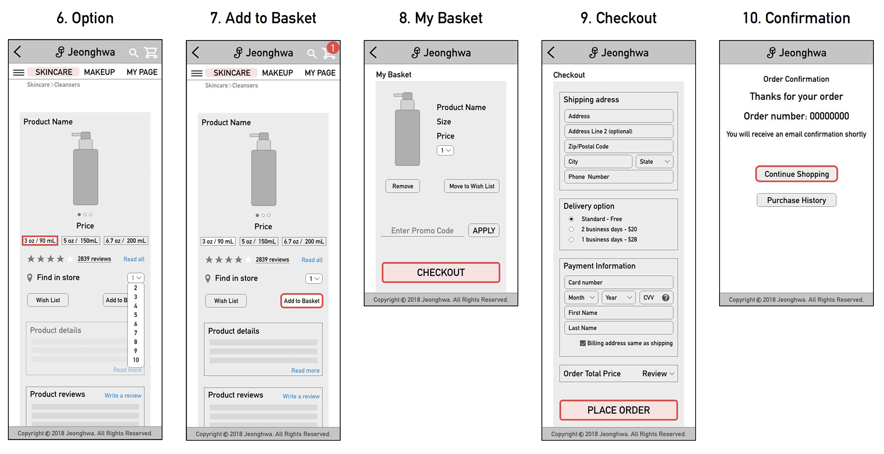
Task: Select MAKEUP tab on Option screen
Action: pos(99,72)
